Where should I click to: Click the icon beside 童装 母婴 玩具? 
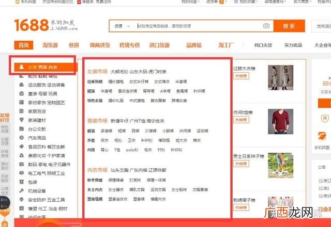tap(21, 93)
